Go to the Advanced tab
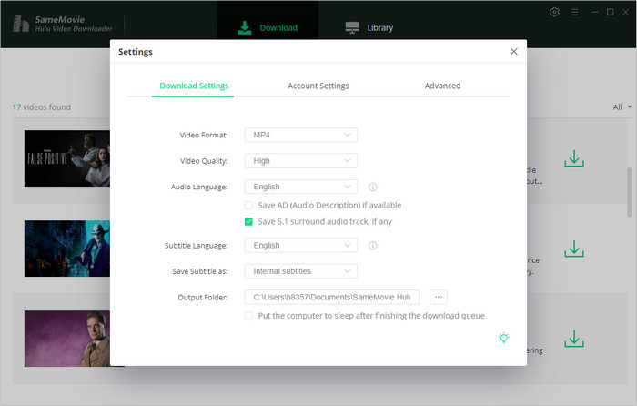The width and height of the screenshot is (637, 406). click(442, 86)
